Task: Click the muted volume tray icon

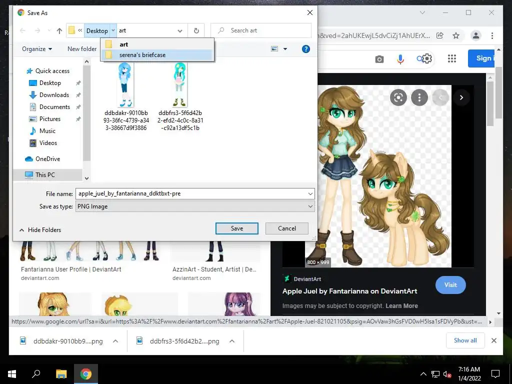Action: (447, 374)
